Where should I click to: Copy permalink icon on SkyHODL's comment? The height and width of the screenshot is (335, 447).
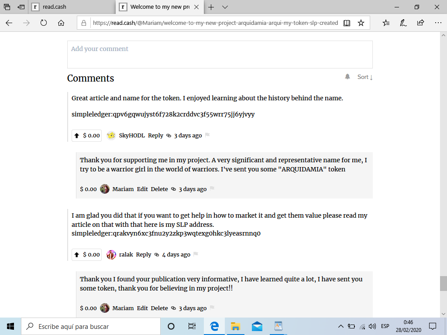click(x=169, y=136)
